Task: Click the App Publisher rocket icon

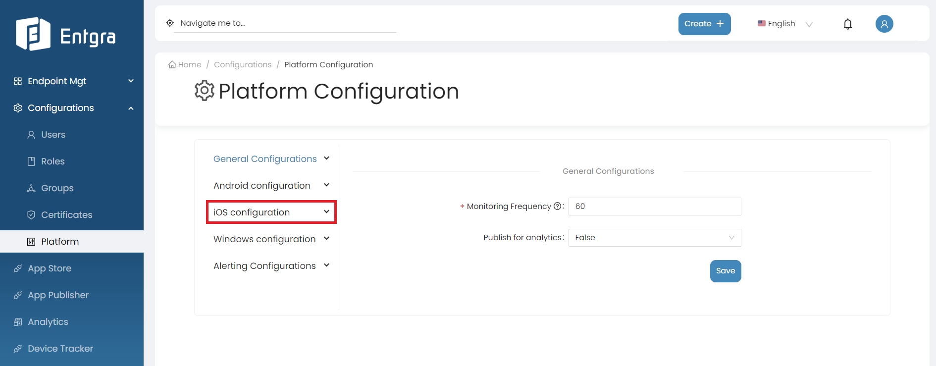Action: [x=18, y=295]
